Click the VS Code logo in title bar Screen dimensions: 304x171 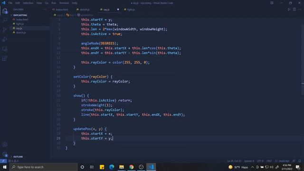click(3, 3)
